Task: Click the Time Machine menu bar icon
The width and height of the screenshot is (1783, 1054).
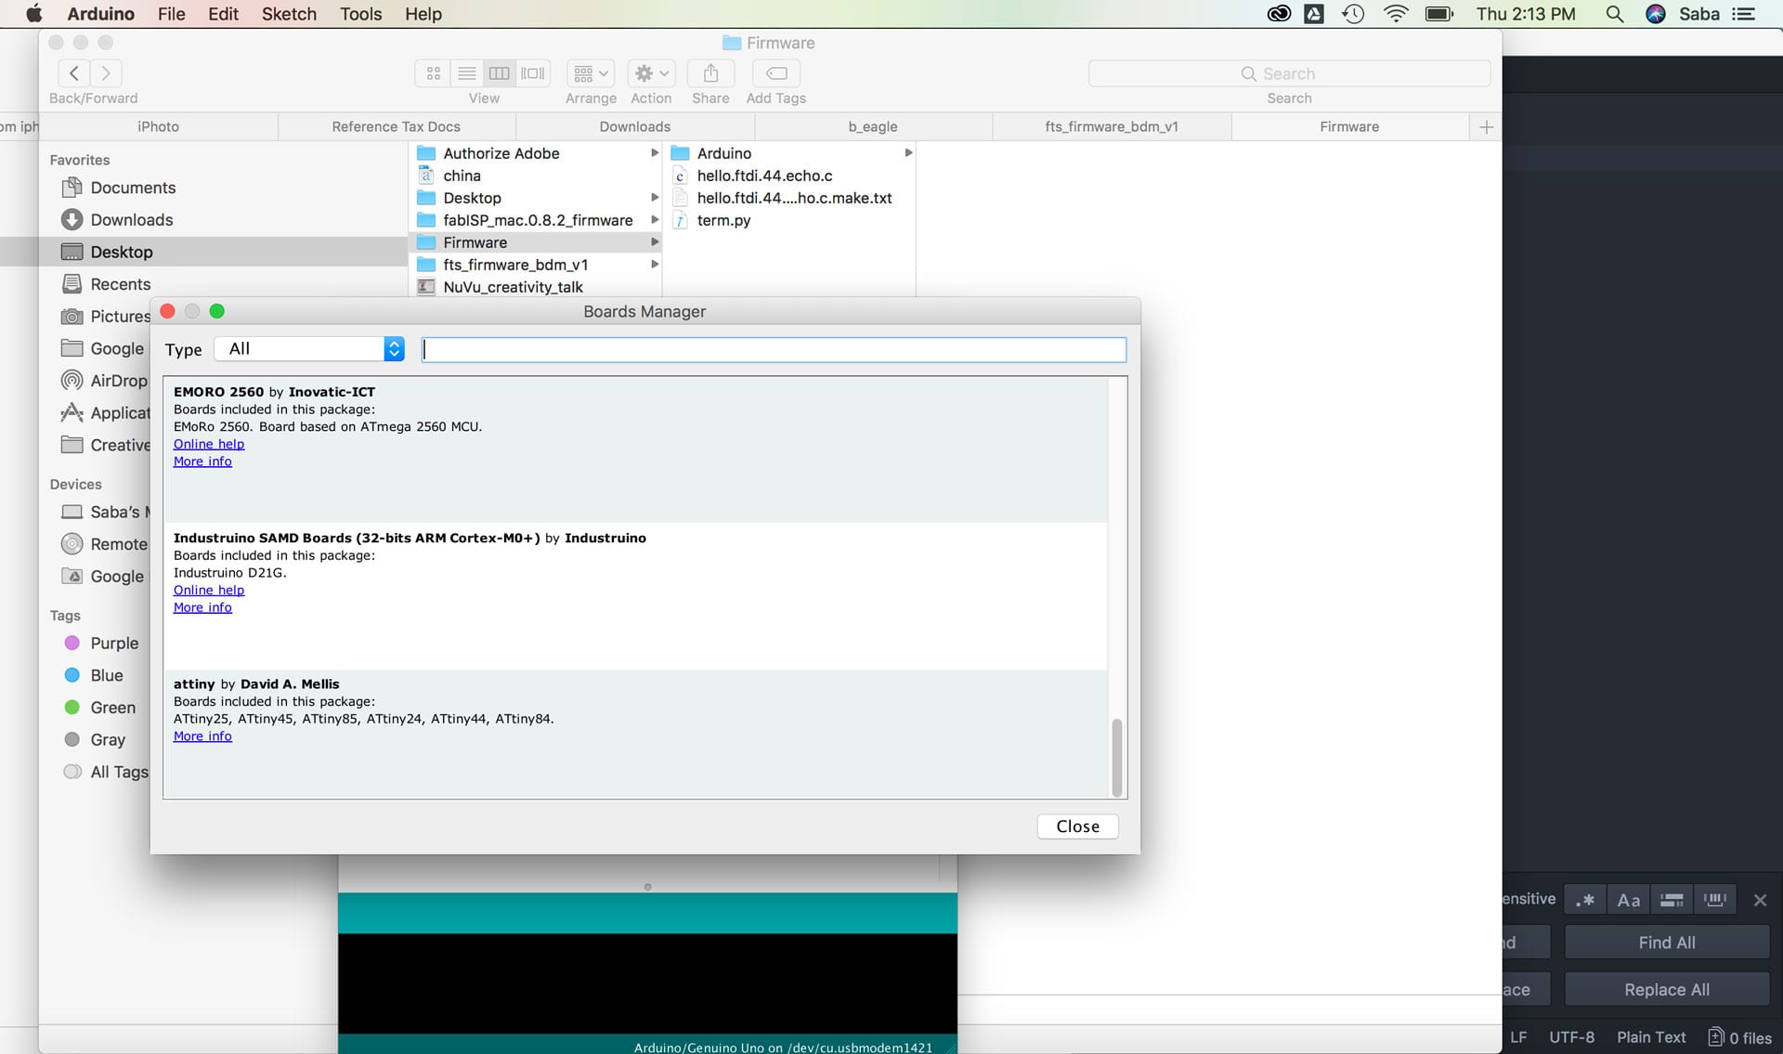Action: point(1353,14)
